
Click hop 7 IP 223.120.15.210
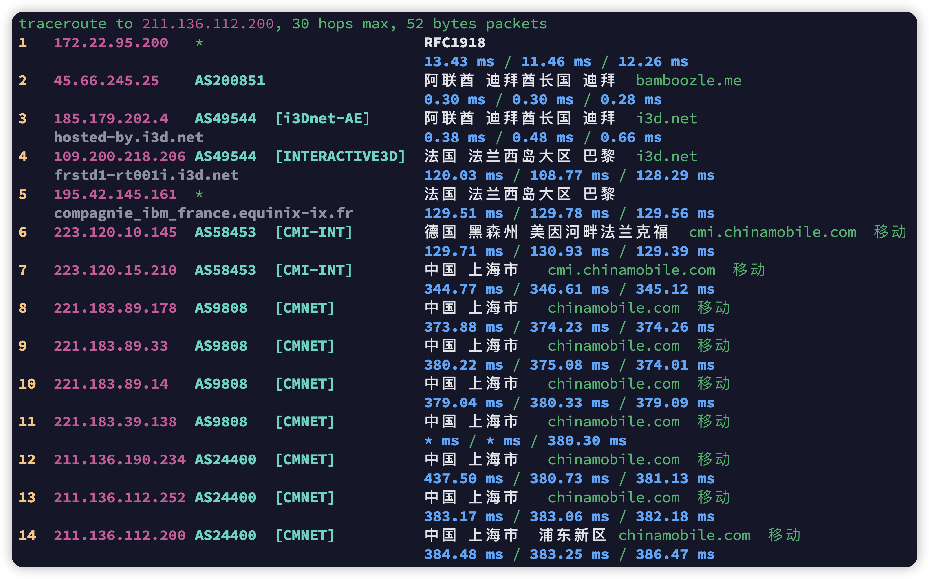(115, 270)
